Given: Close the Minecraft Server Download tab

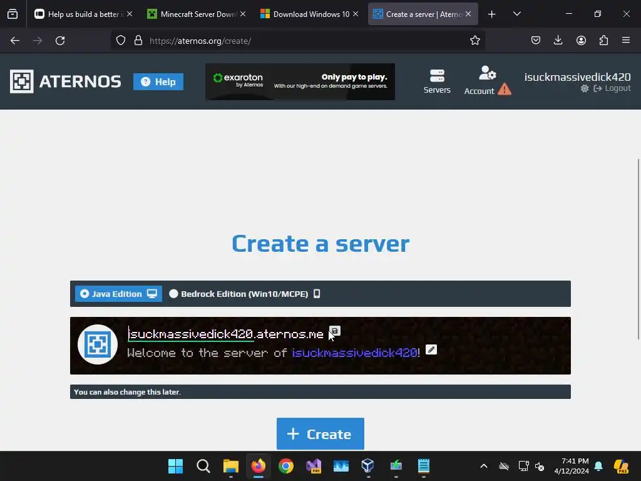Looking at the screenshot, I should click(x=243, y=14).
